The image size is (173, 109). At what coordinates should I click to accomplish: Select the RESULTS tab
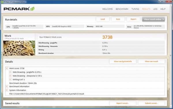click(146, 9)
